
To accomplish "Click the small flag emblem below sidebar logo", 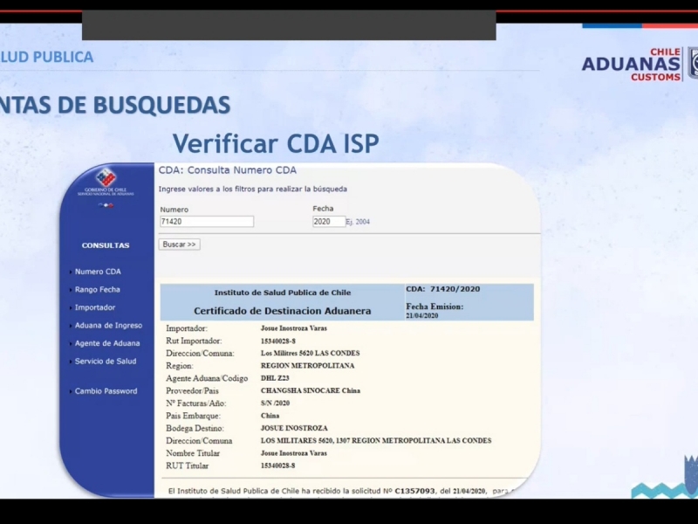I will point(106,205).
